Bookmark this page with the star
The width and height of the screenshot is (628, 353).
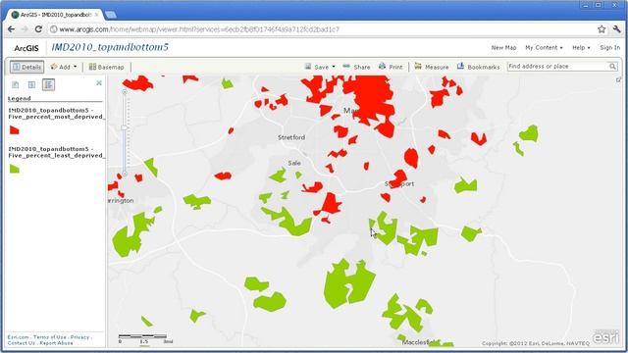[602, 28]
